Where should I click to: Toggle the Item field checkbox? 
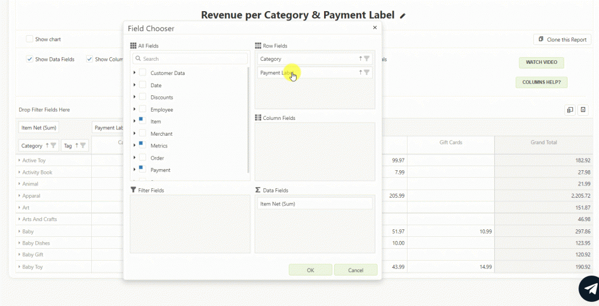(x=143, y=121)
